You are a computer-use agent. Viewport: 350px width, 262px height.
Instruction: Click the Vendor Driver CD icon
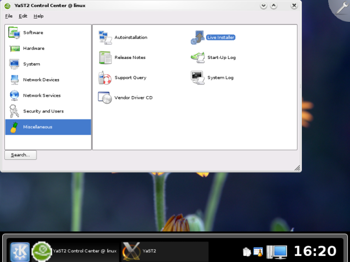pos(105,98)
